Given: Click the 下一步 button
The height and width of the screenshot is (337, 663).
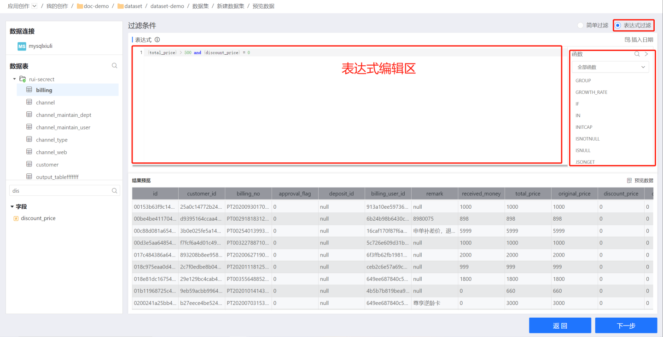Looking at the screenshot, I should point(626,326).
